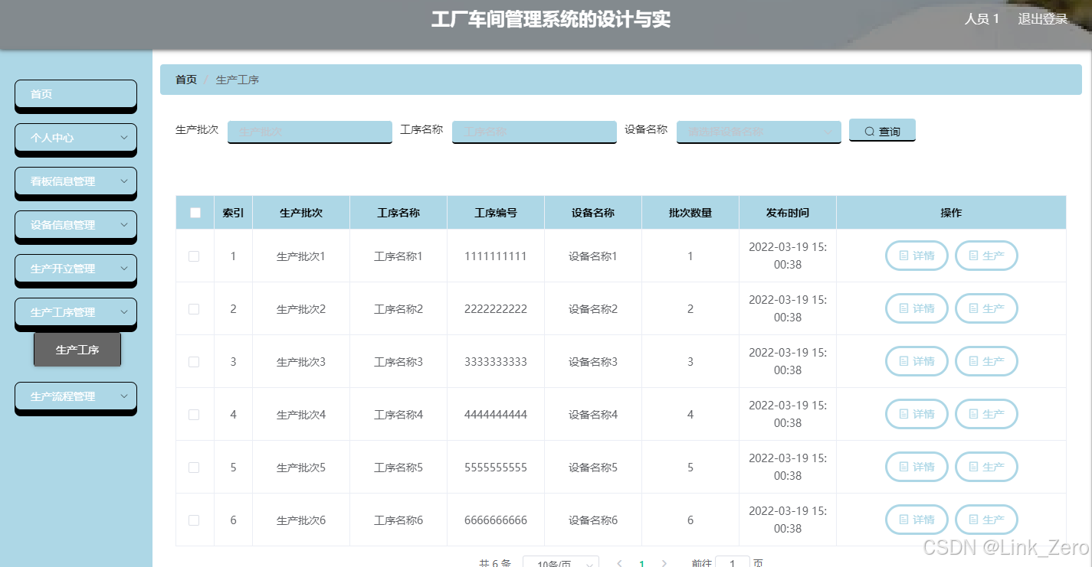Viewport: 1092px width, 567px height.
Task: Check the checkbox for row 3 生产批次3
Action: tap(194, 361)
